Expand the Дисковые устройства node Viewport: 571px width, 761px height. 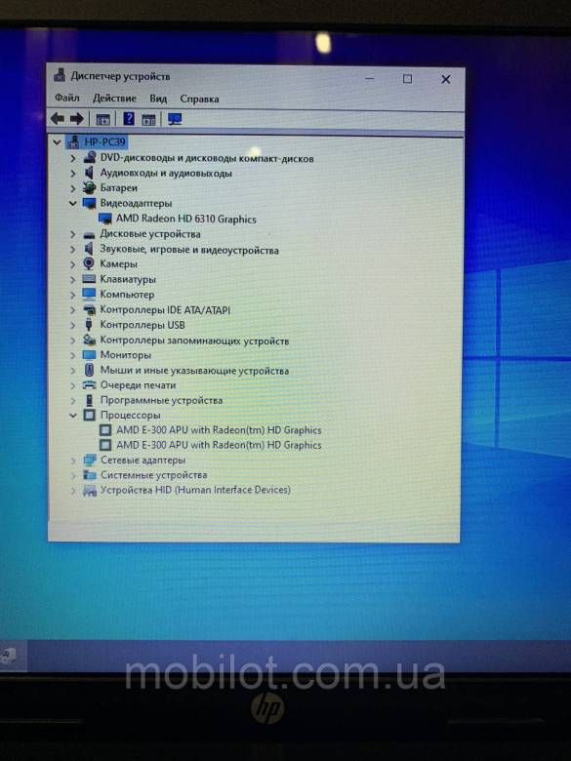click(x=73, y=234)
